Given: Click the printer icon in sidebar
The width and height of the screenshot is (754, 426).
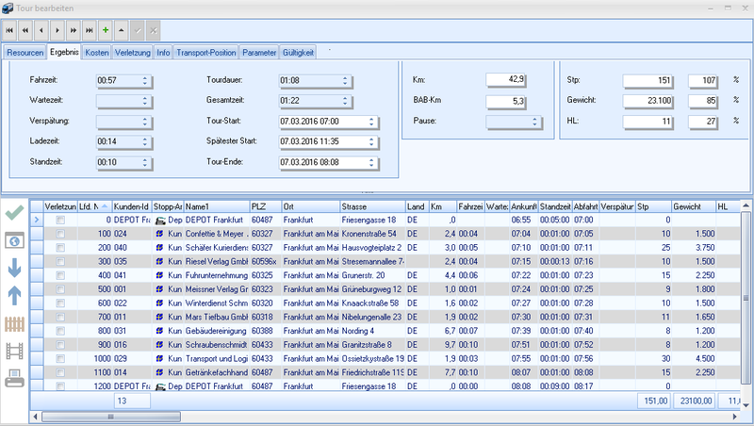Looking at the screenshot, I should pos(15,379).
